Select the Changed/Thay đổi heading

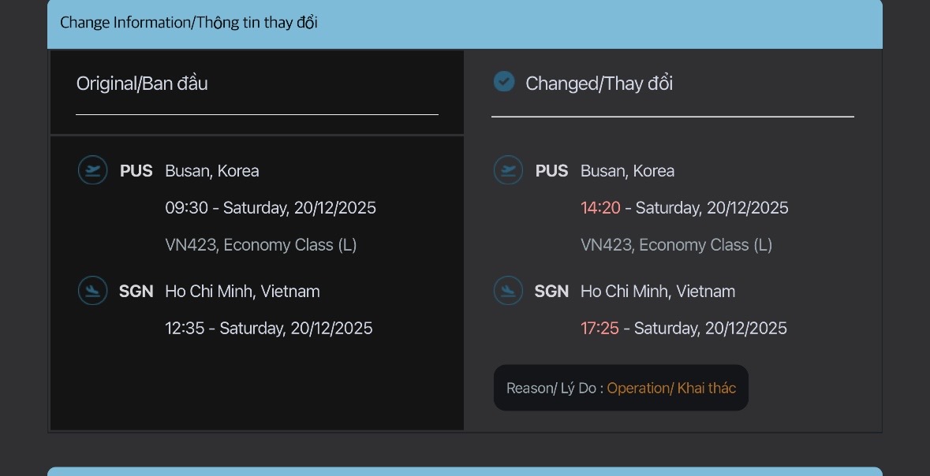click(x=599, y=84)
